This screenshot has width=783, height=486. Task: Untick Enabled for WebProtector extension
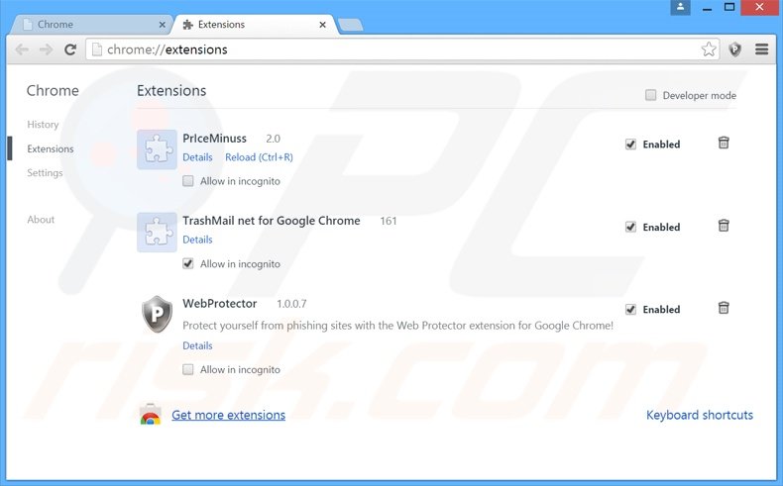click(630, 310)
